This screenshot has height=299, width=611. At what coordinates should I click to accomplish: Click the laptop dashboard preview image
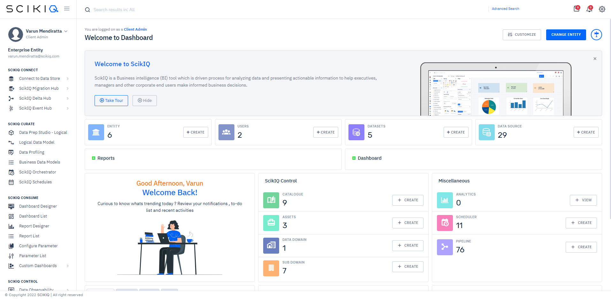[496, 89]
